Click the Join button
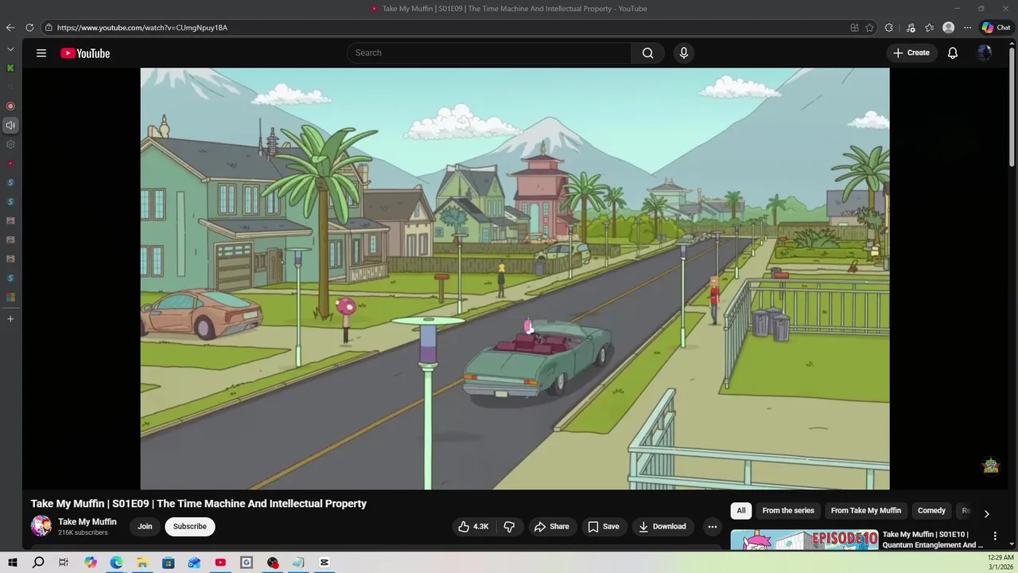 145,526
